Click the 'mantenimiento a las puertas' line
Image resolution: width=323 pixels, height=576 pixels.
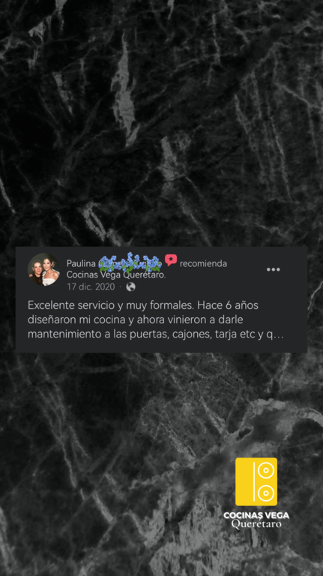pos(156,335)
